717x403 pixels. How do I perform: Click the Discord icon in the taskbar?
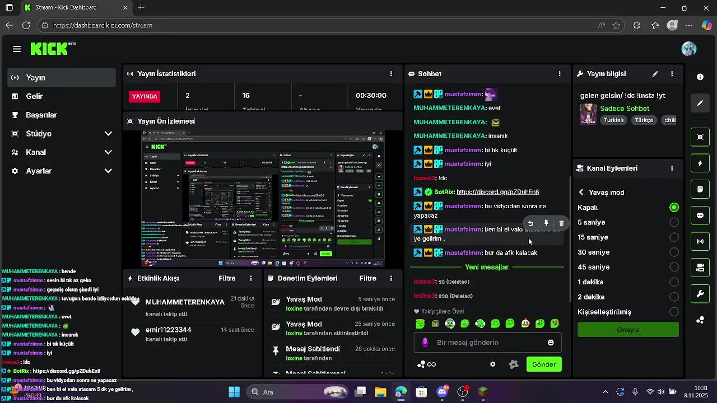click(x=442, y=392)
